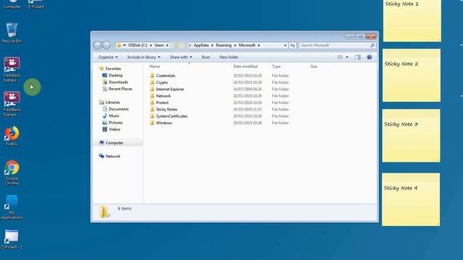The width and height of the screenshot is (463, 260).
Task: Click the Burn toolbar button
Action: pyautogui.click(x=205, y=57)
